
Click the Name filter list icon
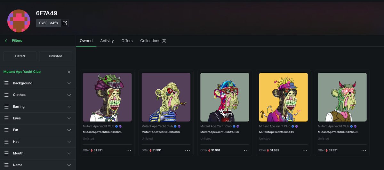point(6,165)
